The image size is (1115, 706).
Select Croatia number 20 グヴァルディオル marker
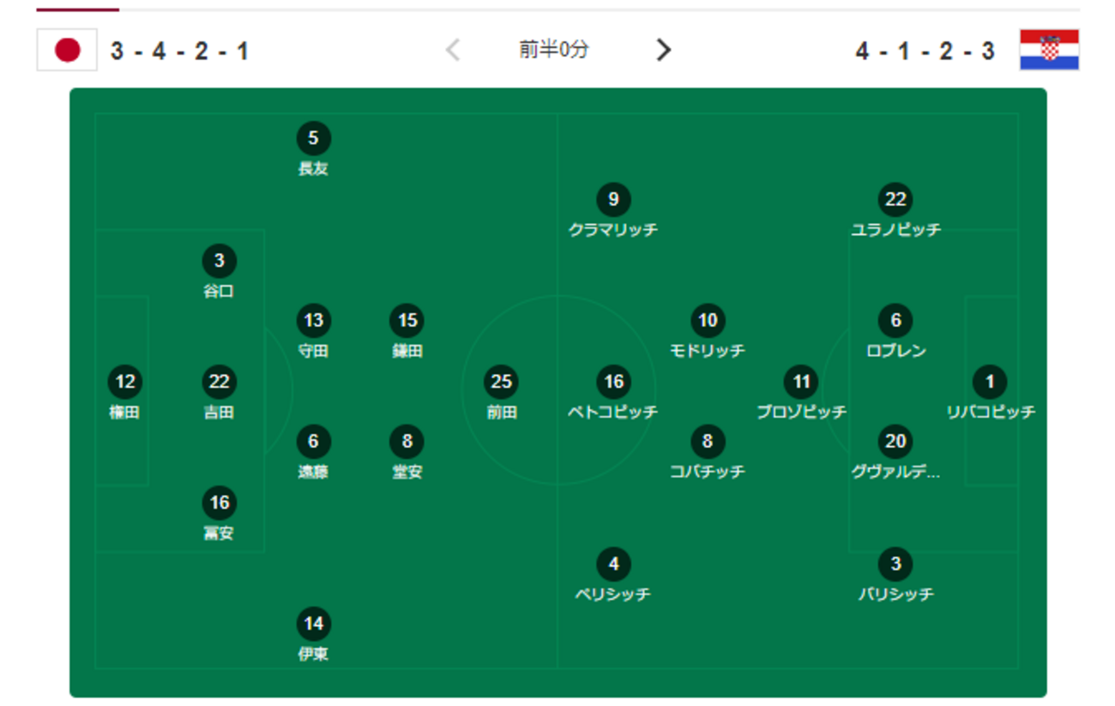[x=895, y=442]
